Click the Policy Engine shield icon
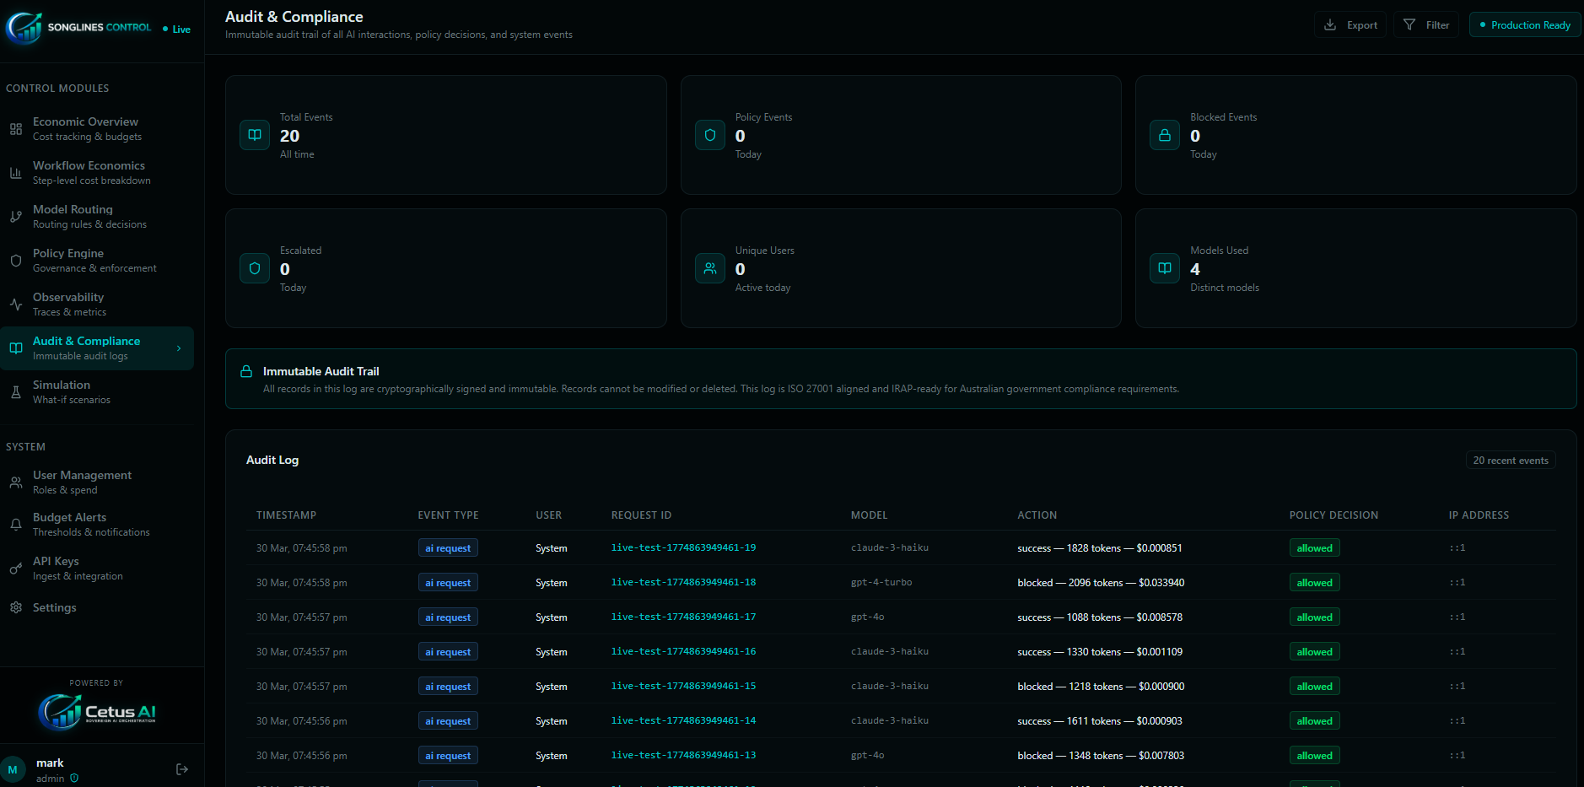 point(16,260)
